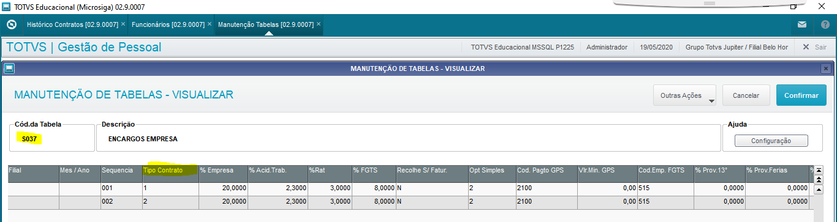Click the Opt Simples column header
This screenshot has width=837, height=222.
(x=492, y=173)
